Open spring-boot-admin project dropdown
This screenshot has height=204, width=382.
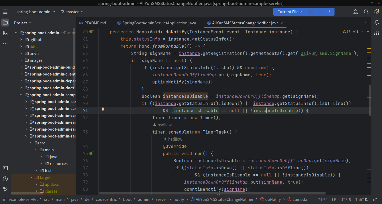(x=36, y=12)
